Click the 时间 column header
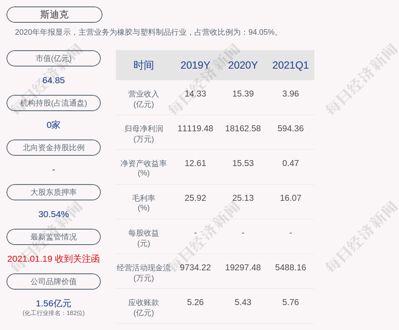The image size is (399, 330). click(x=144, y=65)
